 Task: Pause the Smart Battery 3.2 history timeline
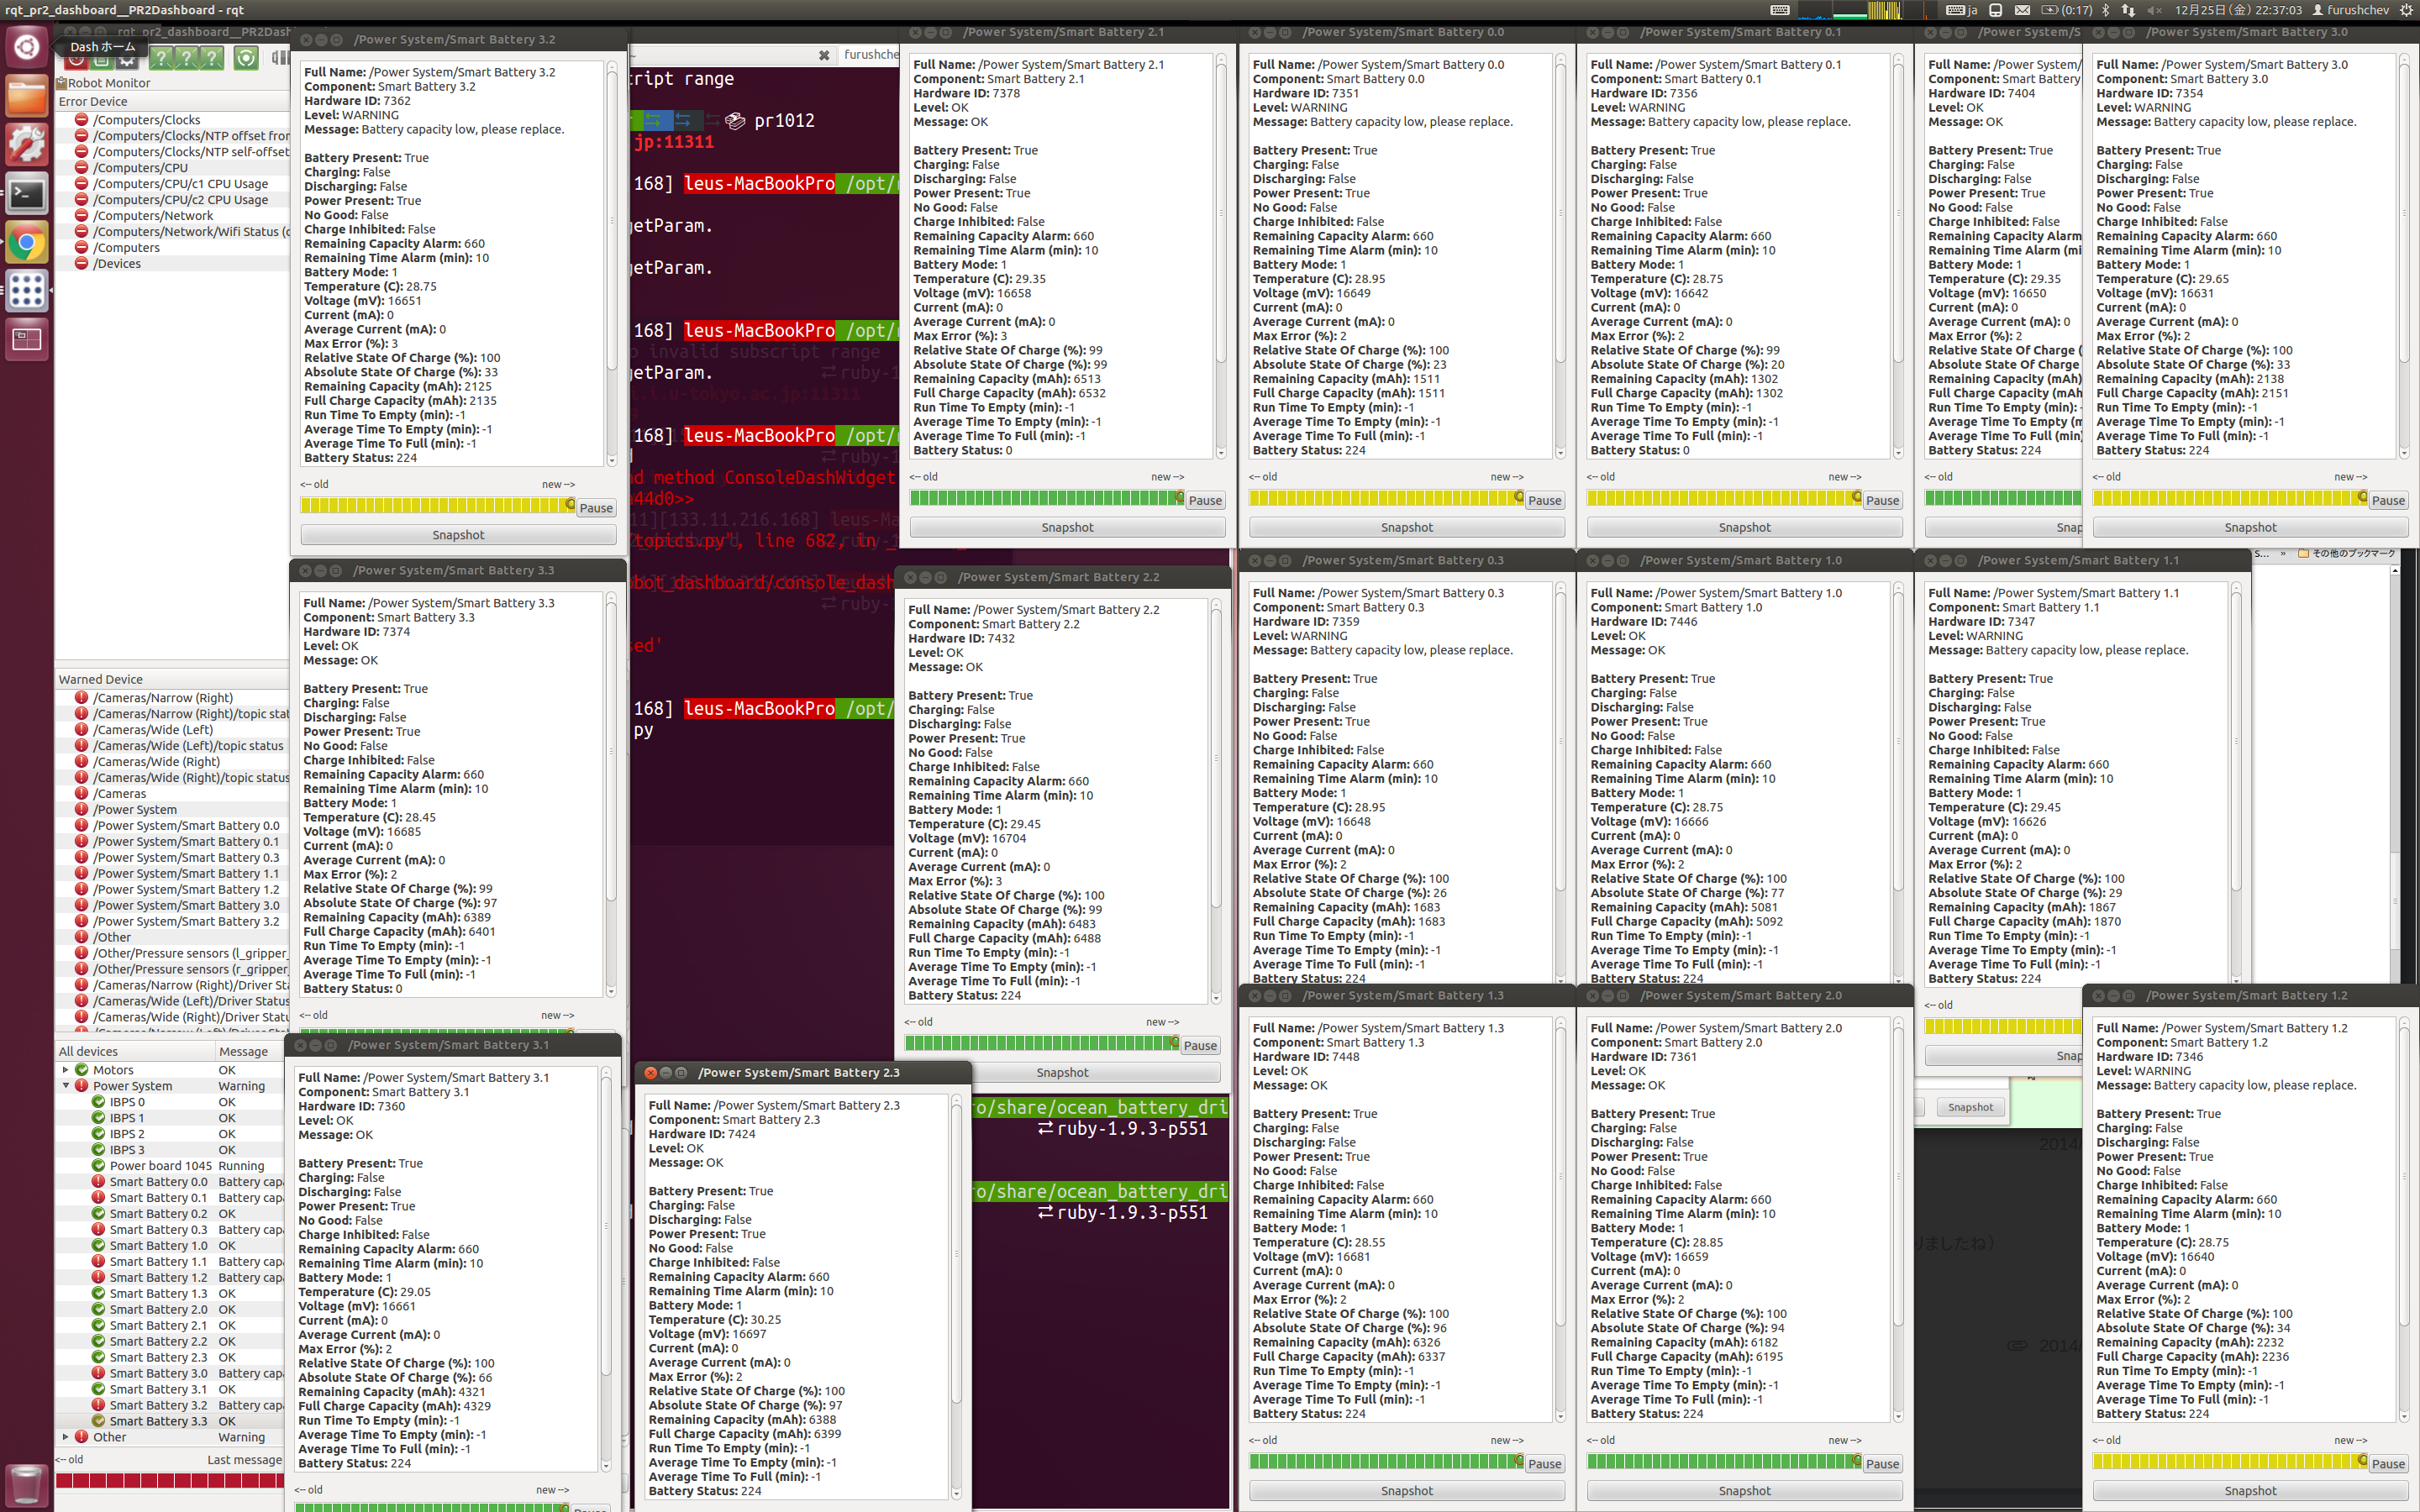click(x=596, y=508)
